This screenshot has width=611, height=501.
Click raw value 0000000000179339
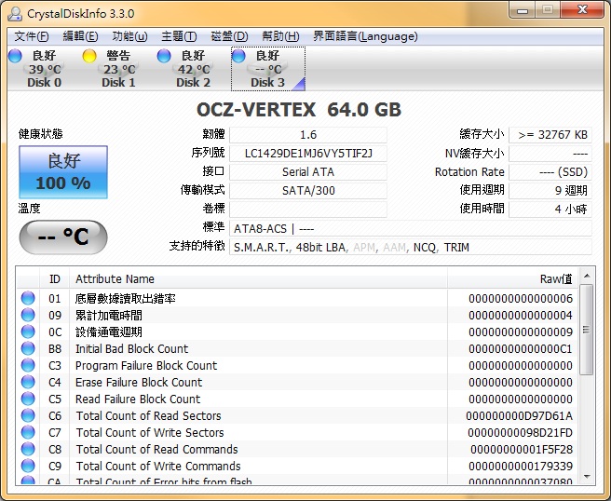tap(521, 466)
